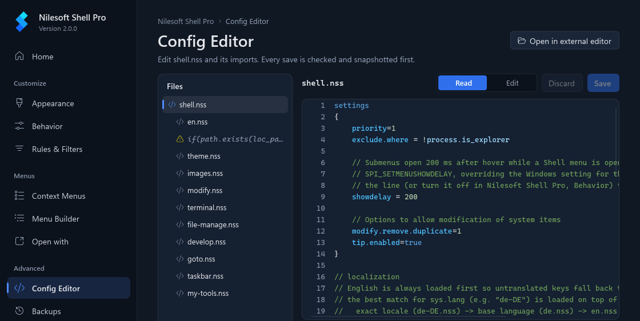Click the Open with external link icon
The height and width of the screenshot is (321, 640).
(x=19, y=241)
